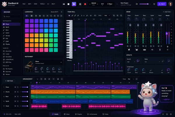Open the Tools menu

coord(43,4)
